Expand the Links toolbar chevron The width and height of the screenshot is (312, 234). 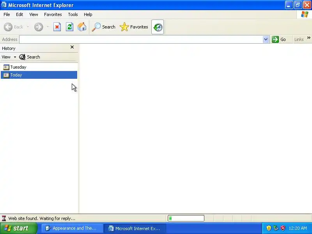(309, 38)
